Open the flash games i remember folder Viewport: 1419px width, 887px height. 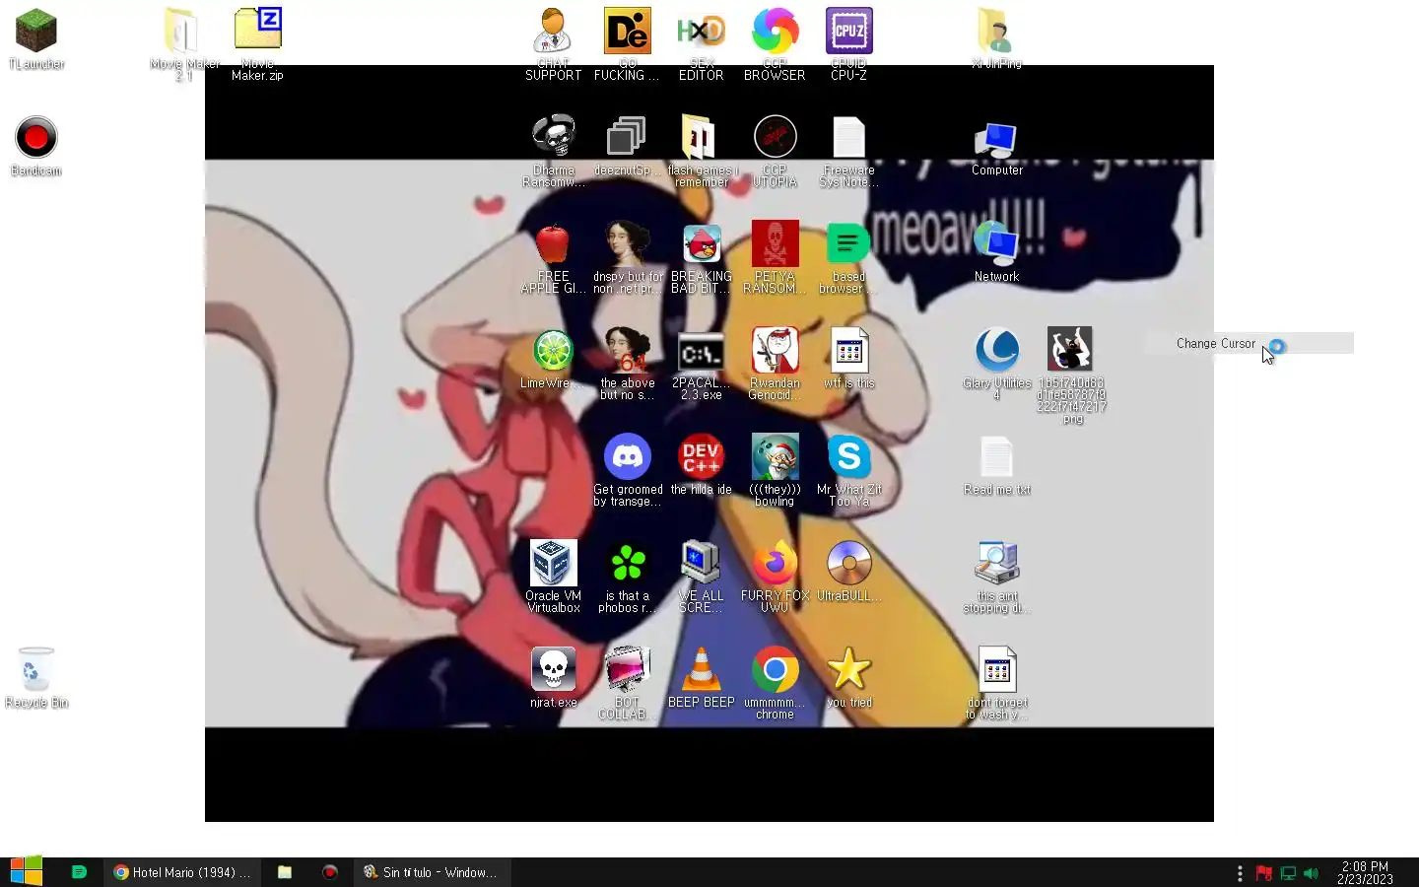click(701, 138)
